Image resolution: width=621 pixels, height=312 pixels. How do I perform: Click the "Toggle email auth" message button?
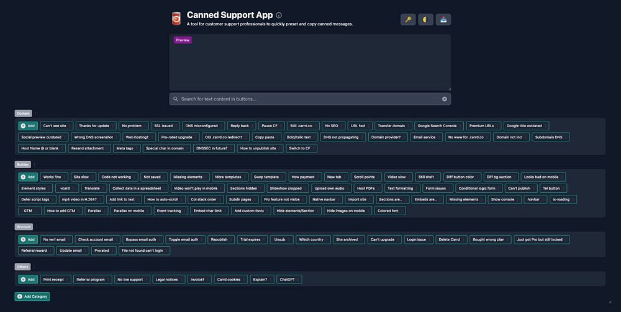[185, 239]
